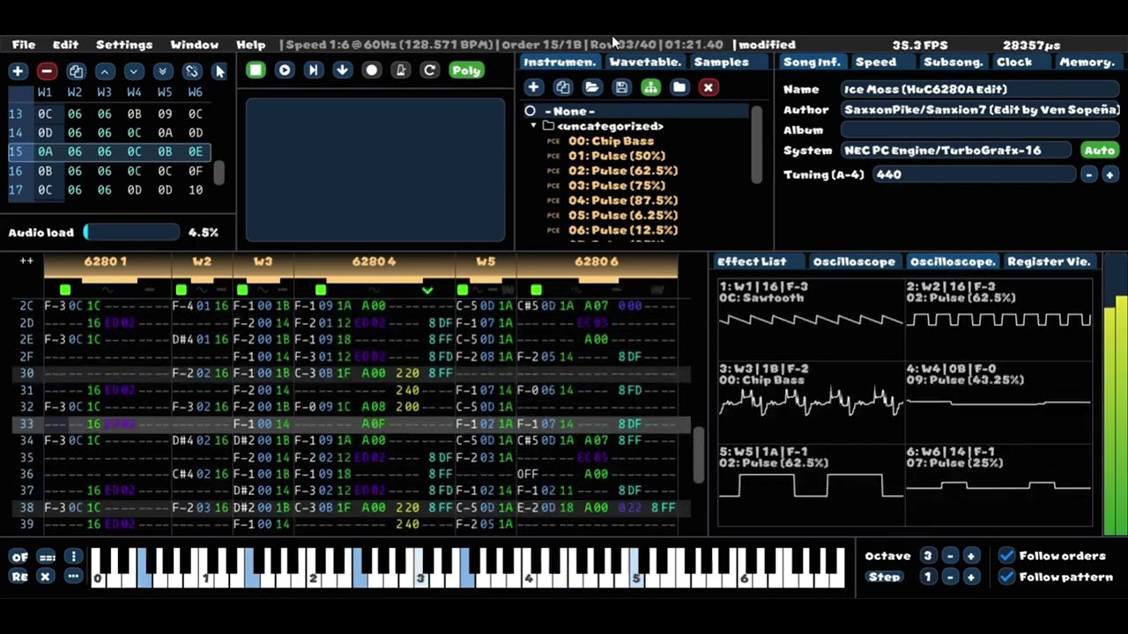Open the Clock tab

coord(1014,62)
